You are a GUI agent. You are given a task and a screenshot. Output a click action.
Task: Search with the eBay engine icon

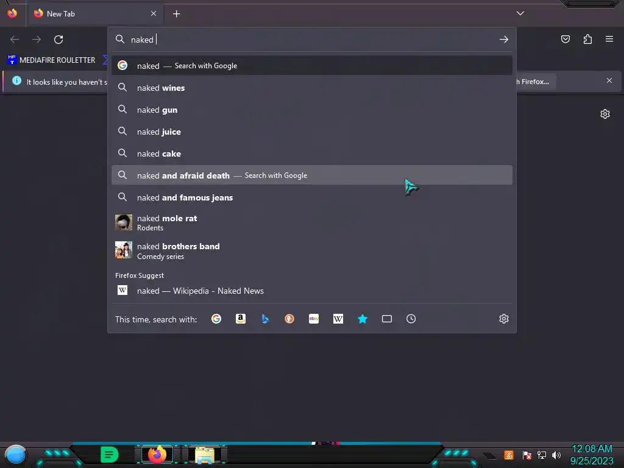click(314, 319)
